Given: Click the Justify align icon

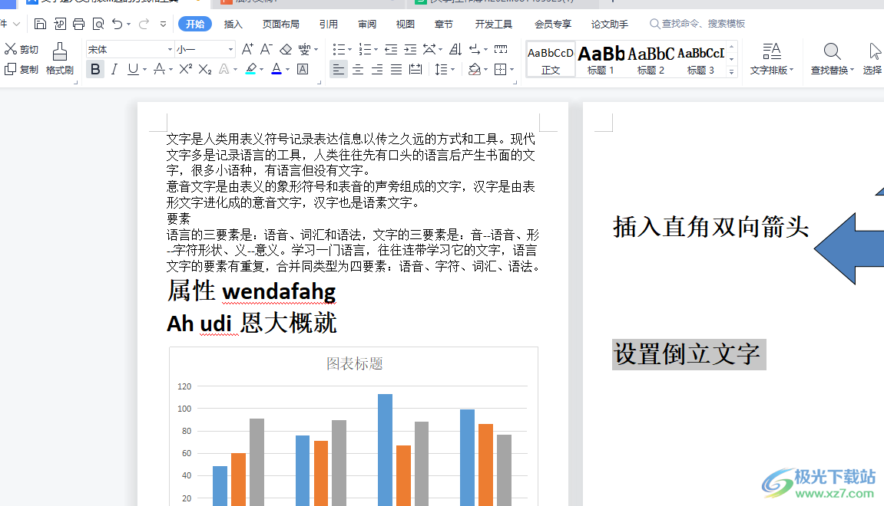Looking at the screenshot, I should tap(396, 69).
